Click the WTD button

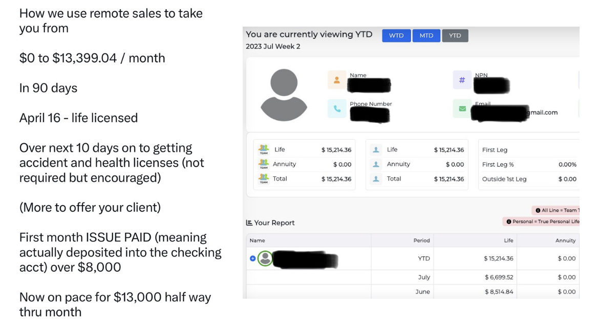(396, 36)
